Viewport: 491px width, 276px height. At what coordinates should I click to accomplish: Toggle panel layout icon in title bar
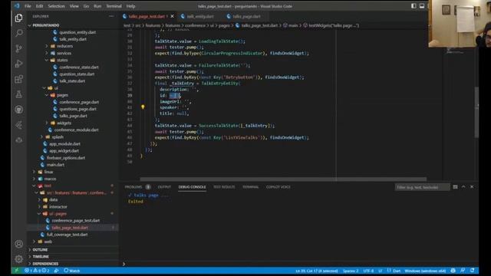coord(422,6)
